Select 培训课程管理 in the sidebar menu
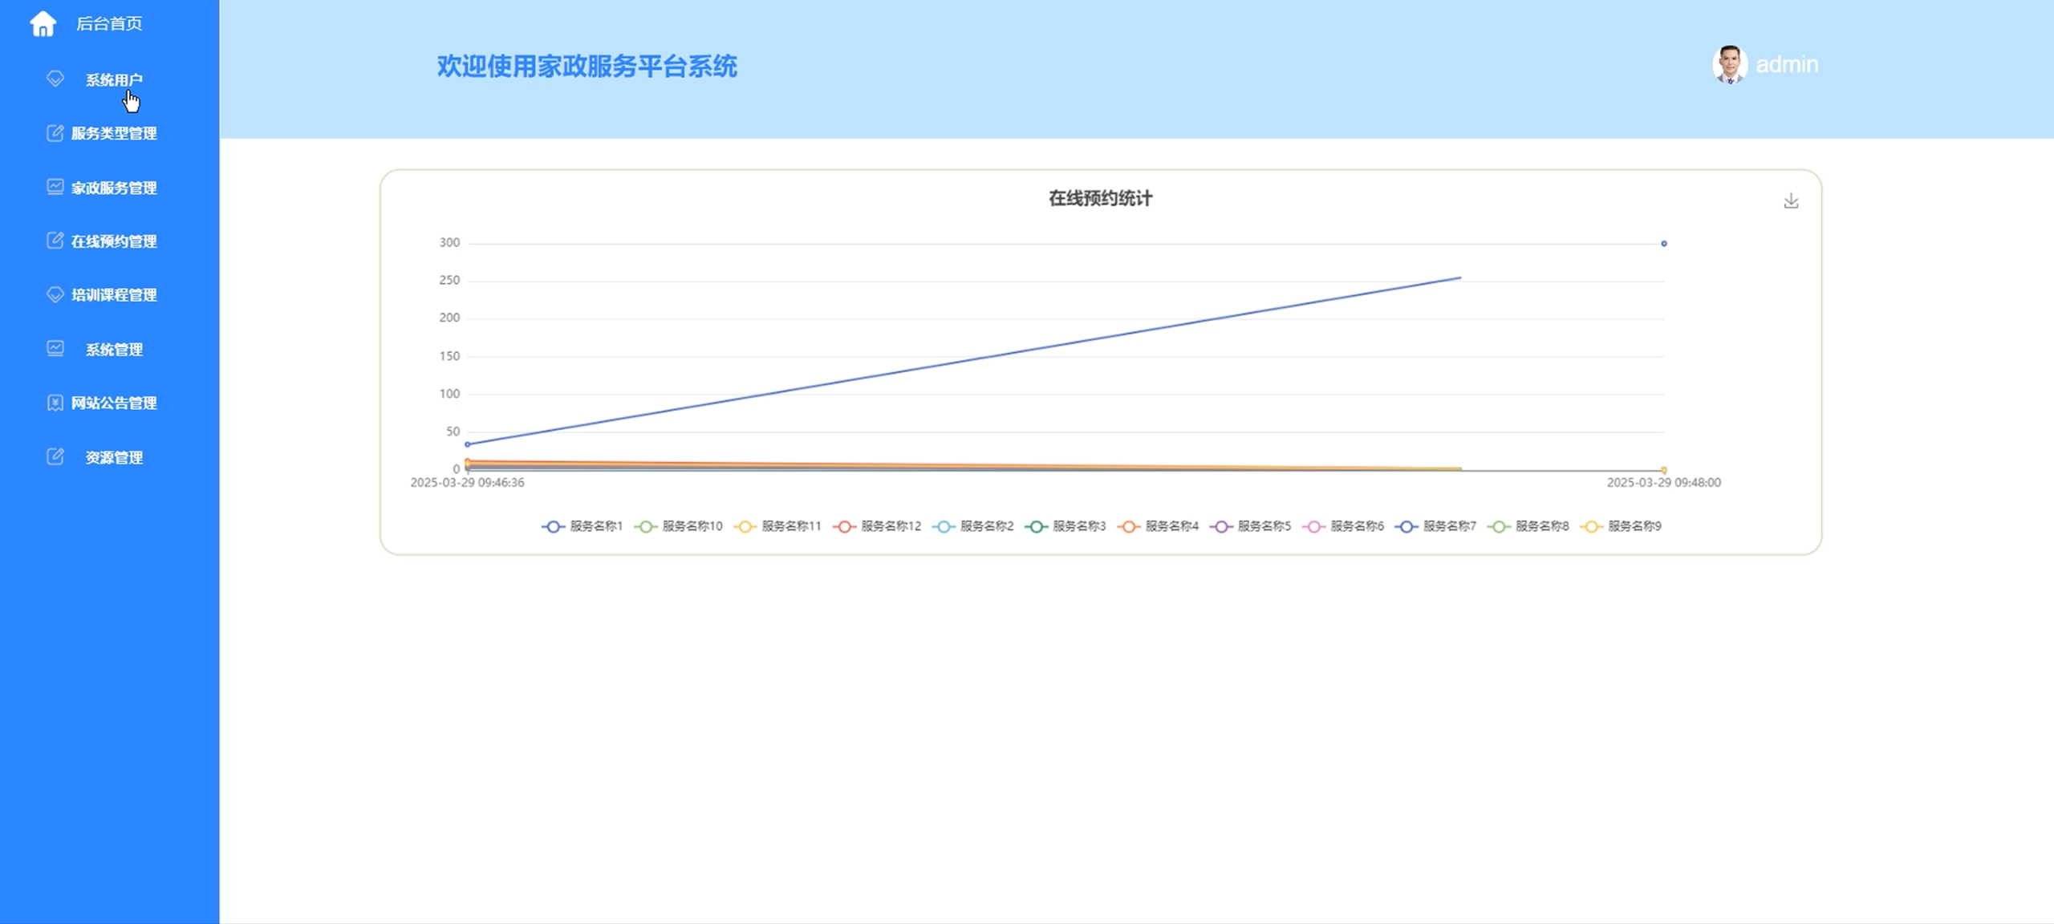 114,294
